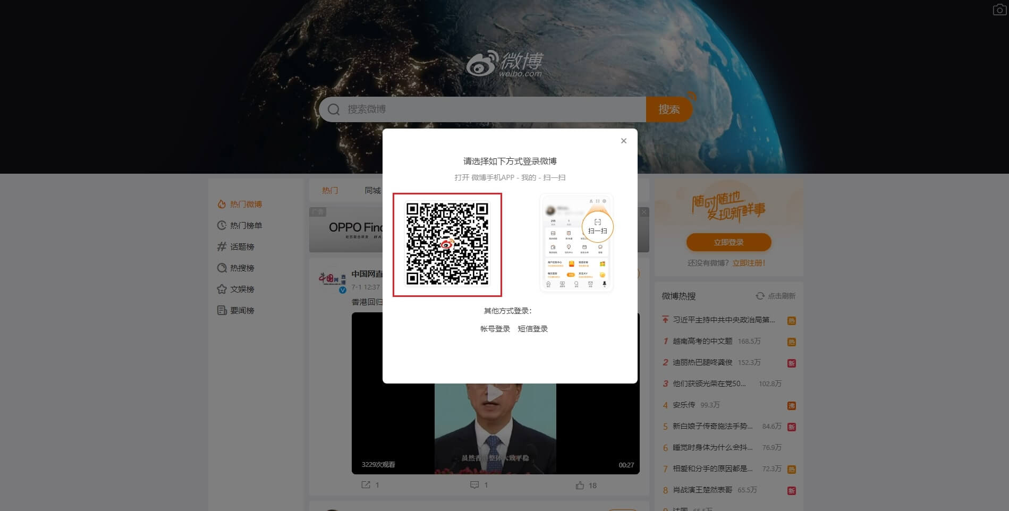Click the comment icon under the video
The width and height of the screenshot is (1009, 511).
click(474, 485)
